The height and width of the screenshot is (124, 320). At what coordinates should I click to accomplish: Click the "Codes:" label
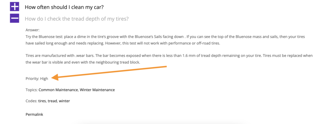pyautogui.click(x=32, y=101)
